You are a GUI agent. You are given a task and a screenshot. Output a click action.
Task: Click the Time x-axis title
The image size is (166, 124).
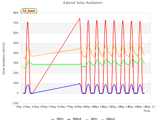tap(147, 111)
